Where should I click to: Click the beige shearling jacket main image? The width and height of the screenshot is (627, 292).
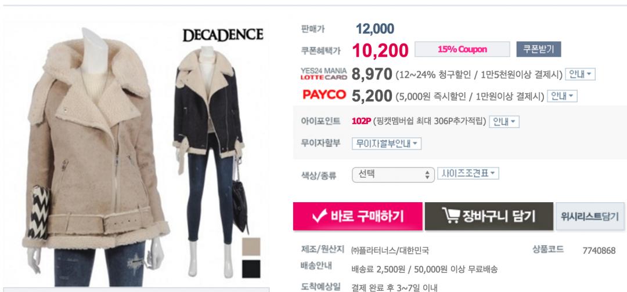97,158
